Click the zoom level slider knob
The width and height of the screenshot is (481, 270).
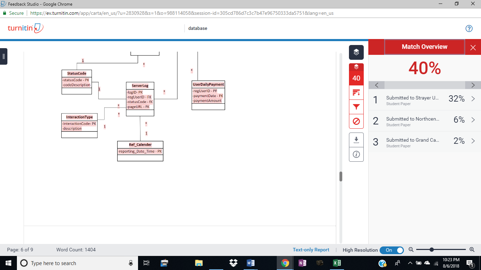click(431, 250)
